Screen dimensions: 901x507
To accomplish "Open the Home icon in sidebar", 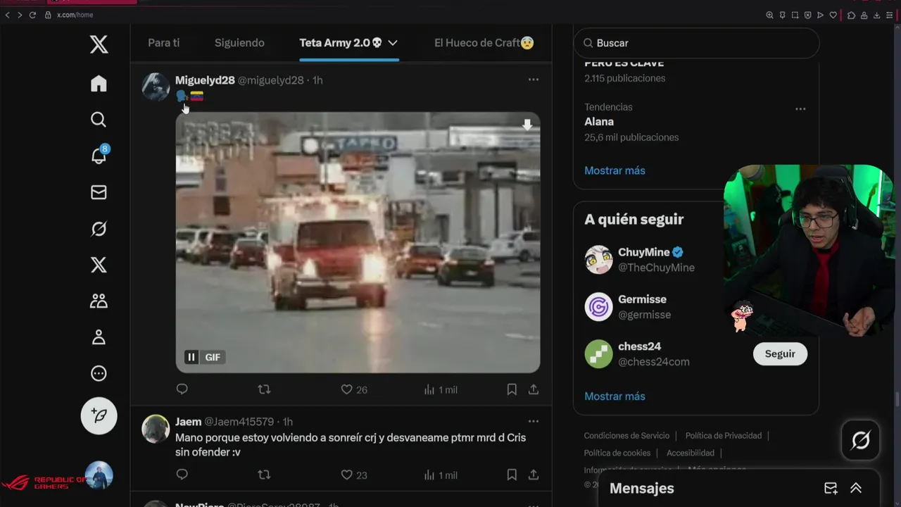I will [x=99, y=84].
